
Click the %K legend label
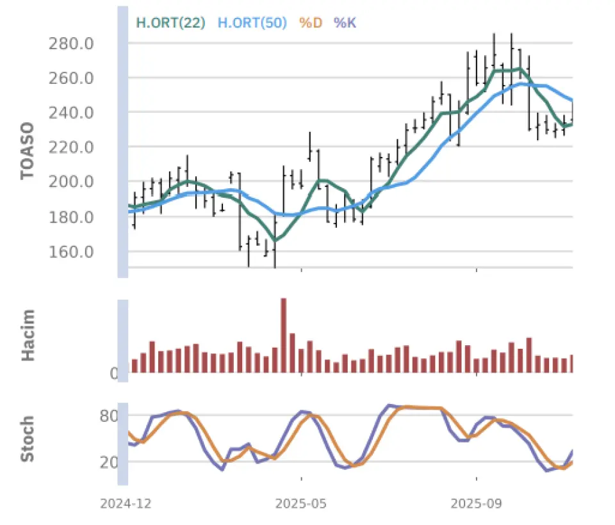(x=345, y=22)
